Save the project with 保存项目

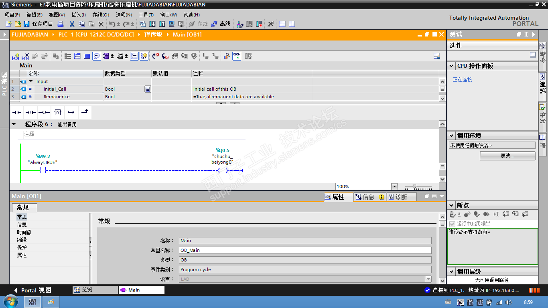tap(38, 24)
